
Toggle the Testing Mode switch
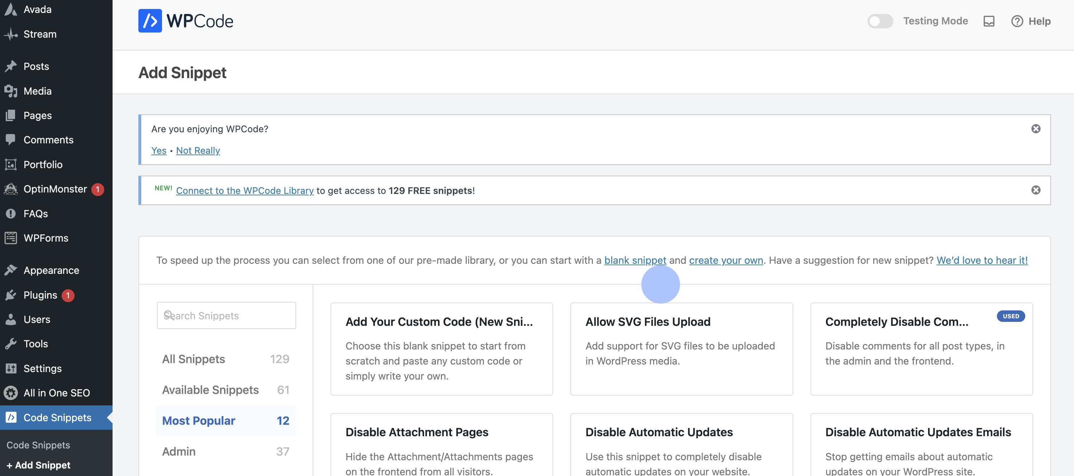(880, 21)
